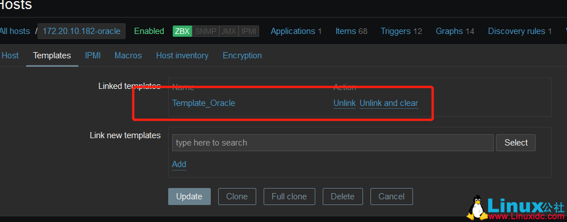The height and width of the screenshot is (222, 567).
Task: Click the Delete button
Action: (343, 197)
